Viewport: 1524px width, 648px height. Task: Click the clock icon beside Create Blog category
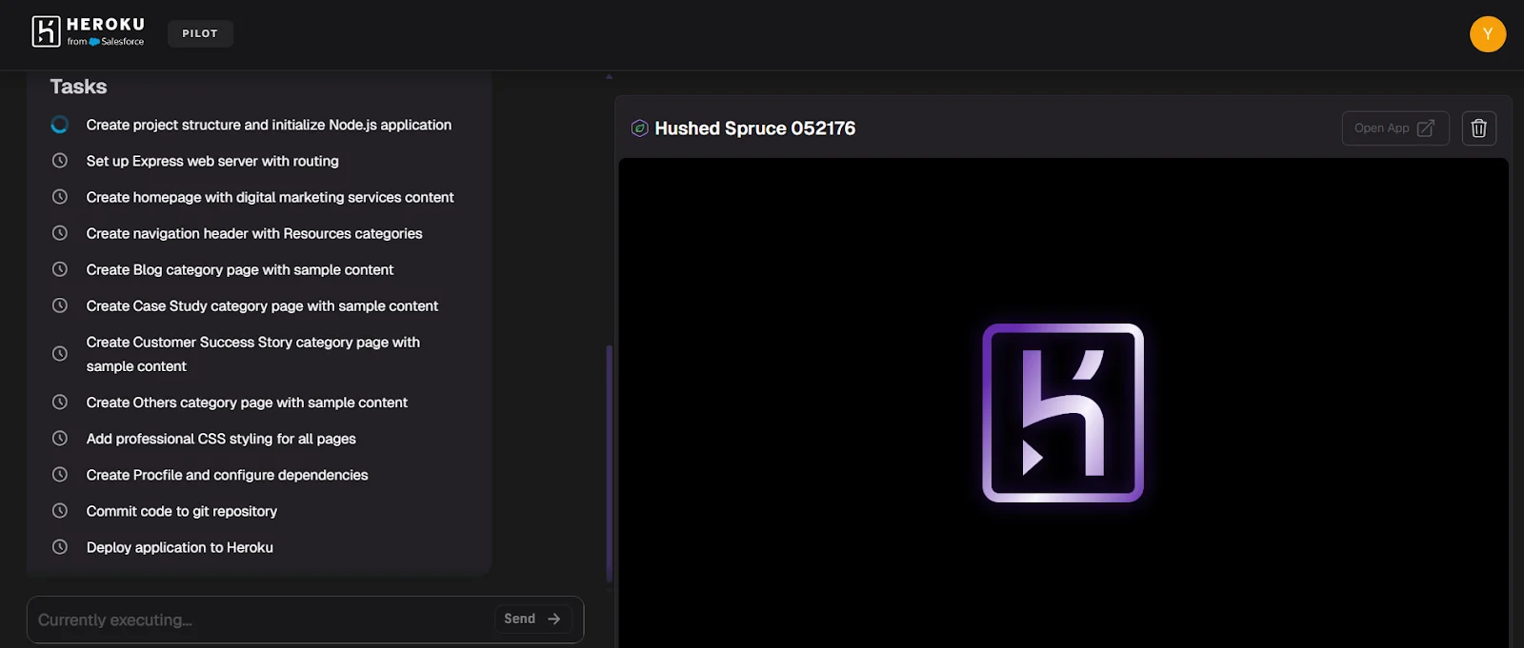point(59,269)
